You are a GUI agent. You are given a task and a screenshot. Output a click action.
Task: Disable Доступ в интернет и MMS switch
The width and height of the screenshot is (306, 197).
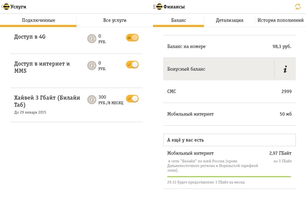coord(132,65)
